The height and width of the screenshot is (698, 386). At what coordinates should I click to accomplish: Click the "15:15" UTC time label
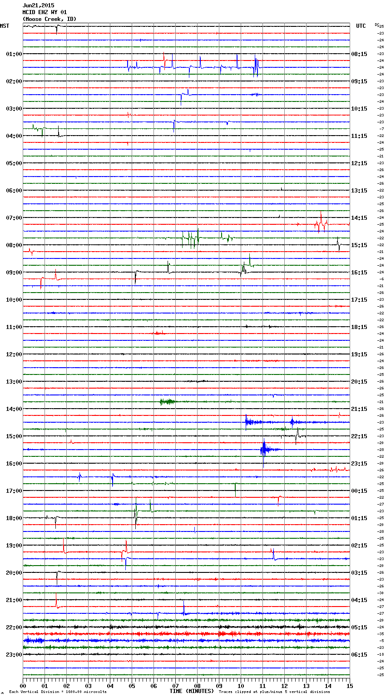[x=359, y=245]
